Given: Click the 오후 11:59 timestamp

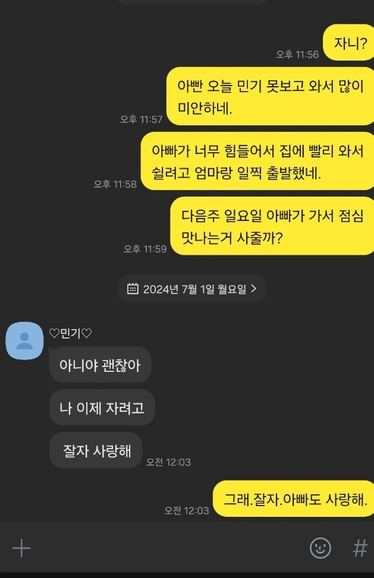Looking at the screenshot, I should tap(145, 249).
